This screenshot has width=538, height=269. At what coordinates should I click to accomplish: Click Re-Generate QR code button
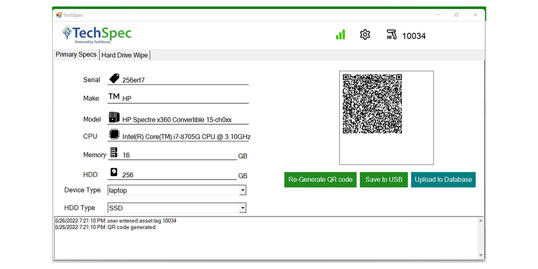(321, 180)
